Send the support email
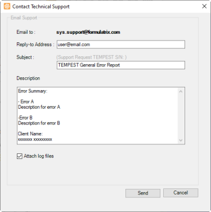211x212 pixels. [143, 193]
